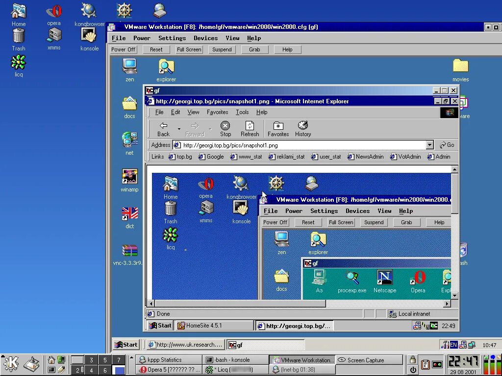Switch to virtual desktop 4 in pager

91,370
